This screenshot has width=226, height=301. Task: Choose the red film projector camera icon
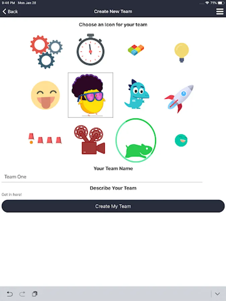tap(89, 139)
